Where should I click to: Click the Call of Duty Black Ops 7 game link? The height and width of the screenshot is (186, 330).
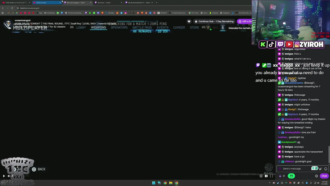[34, 27]
